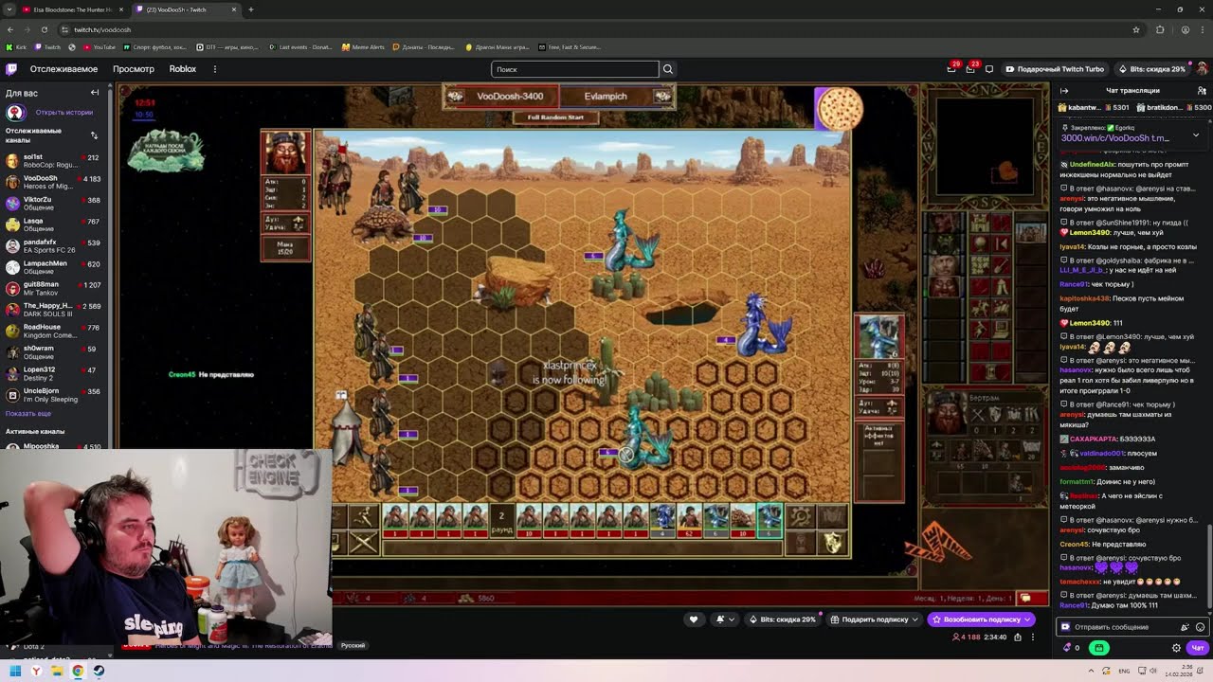This screenshot has height=682, width=1213.
Task: Claim the green channel points bonus
Action: [x=1099, y=648]
